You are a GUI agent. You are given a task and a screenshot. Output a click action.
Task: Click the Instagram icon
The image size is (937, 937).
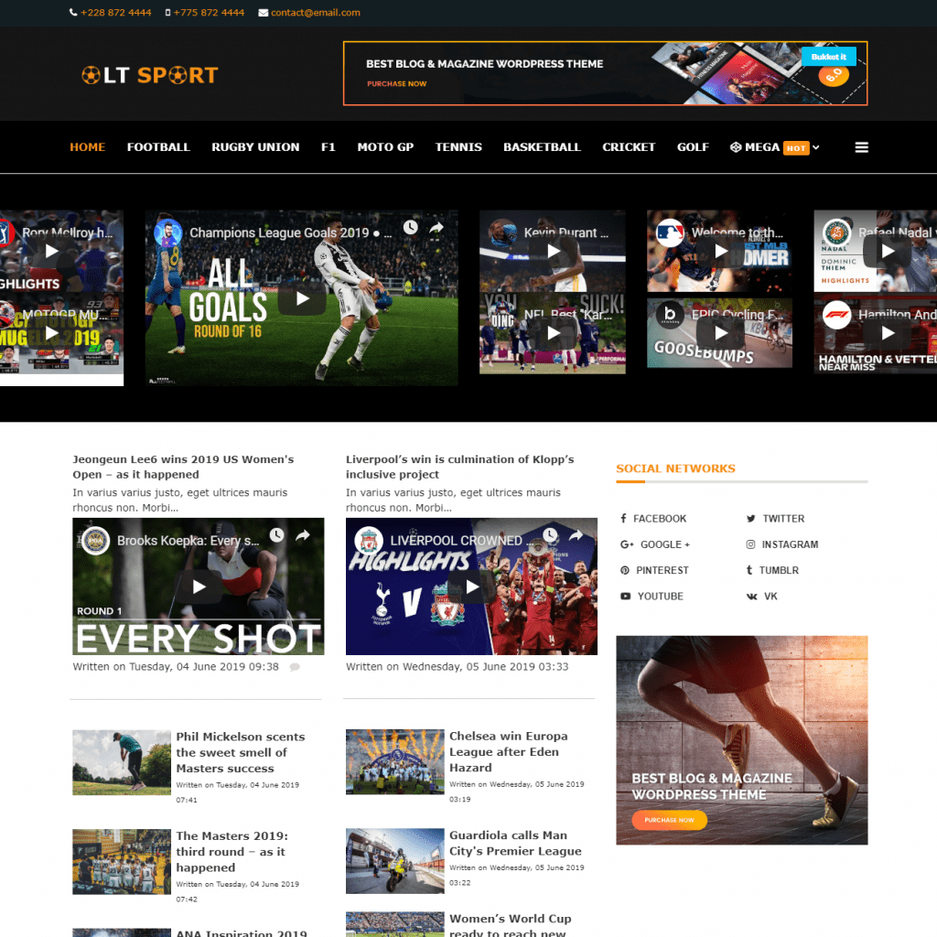click(750, 544)
